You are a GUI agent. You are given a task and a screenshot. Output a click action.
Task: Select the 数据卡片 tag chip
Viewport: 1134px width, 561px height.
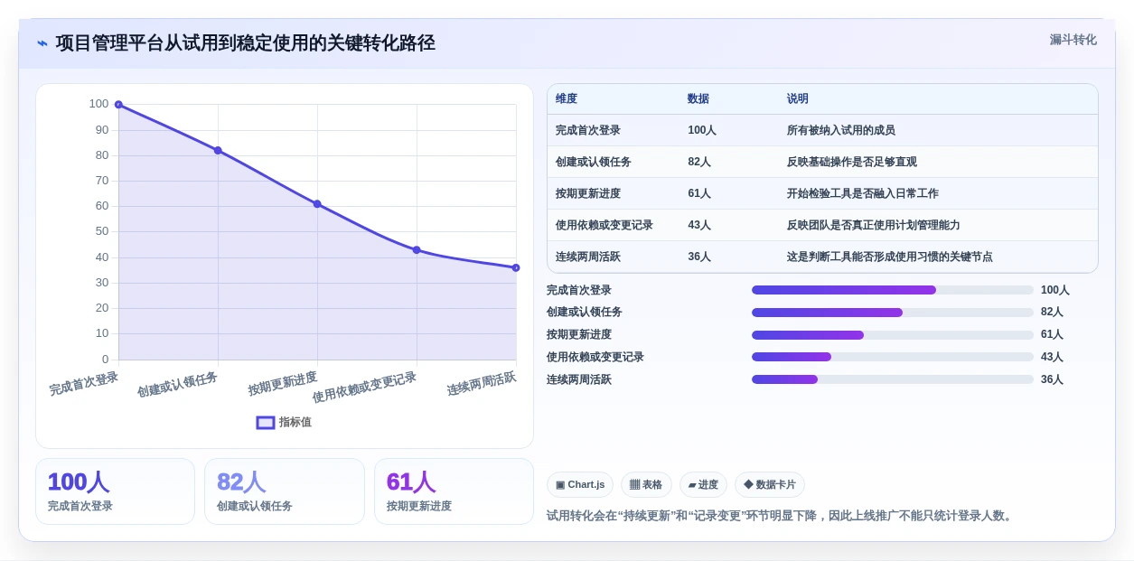point(770,485)
